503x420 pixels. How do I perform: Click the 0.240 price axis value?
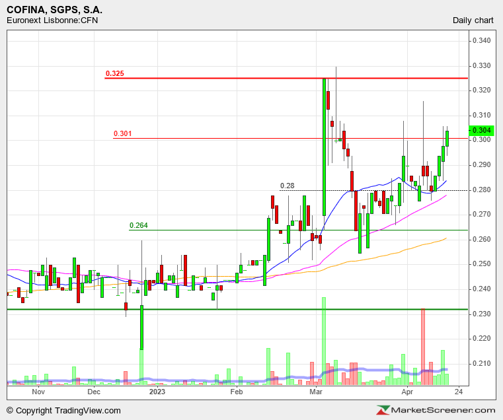481,289
